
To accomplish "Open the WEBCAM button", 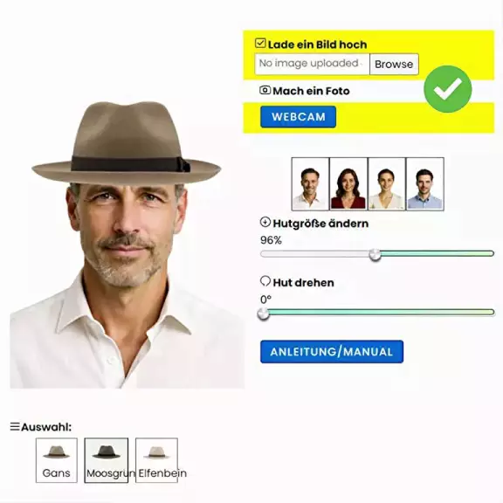I will [299, 117].
